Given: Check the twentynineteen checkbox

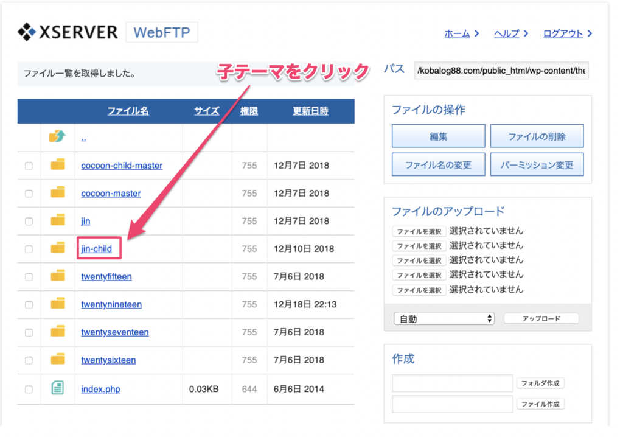Looking at the screenshot, I should (x=29, y=305).
